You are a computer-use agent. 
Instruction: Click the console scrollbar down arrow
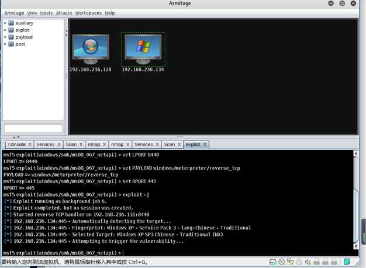click(355, 246)
